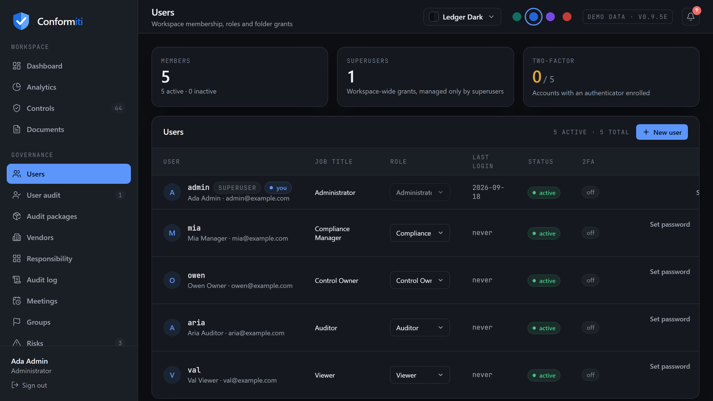Click the Audit log scroll icon
This screenshot has width=713, height=401.
[x=17, y=280]
